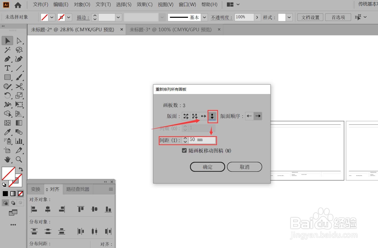Select the Zoom tool

coord(19,160)
